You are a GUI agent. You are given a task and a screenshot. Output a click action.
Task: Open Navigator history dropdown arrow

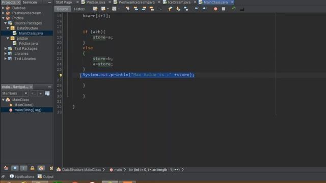pos(41,94)
